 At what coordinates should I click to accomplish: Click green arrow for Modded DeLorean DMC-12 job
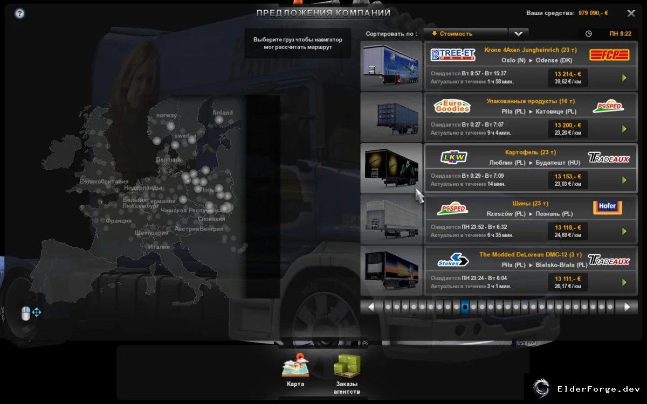[x=624, y=282]
